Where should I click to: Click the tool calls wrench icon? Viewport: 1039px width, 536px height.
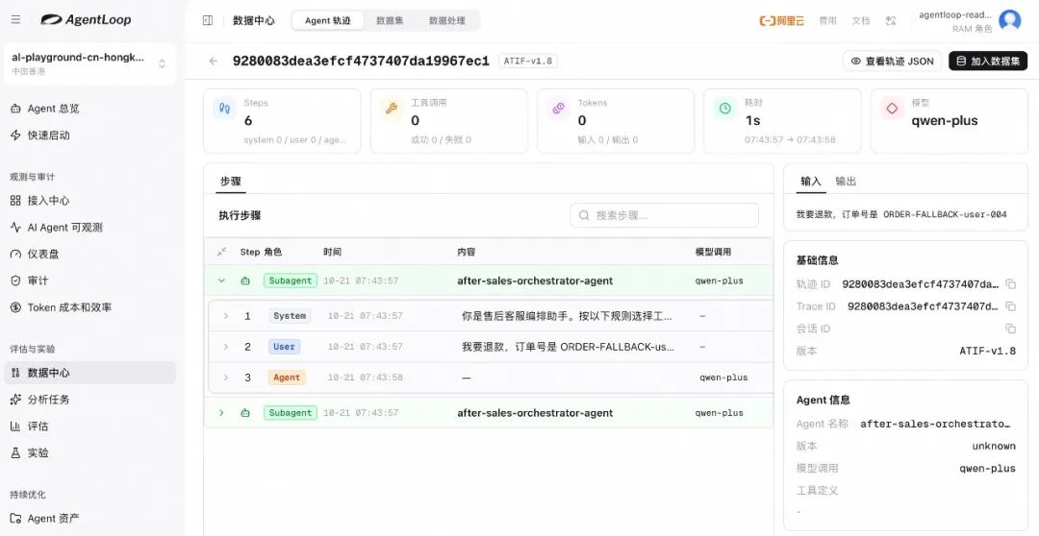(392, 108)
